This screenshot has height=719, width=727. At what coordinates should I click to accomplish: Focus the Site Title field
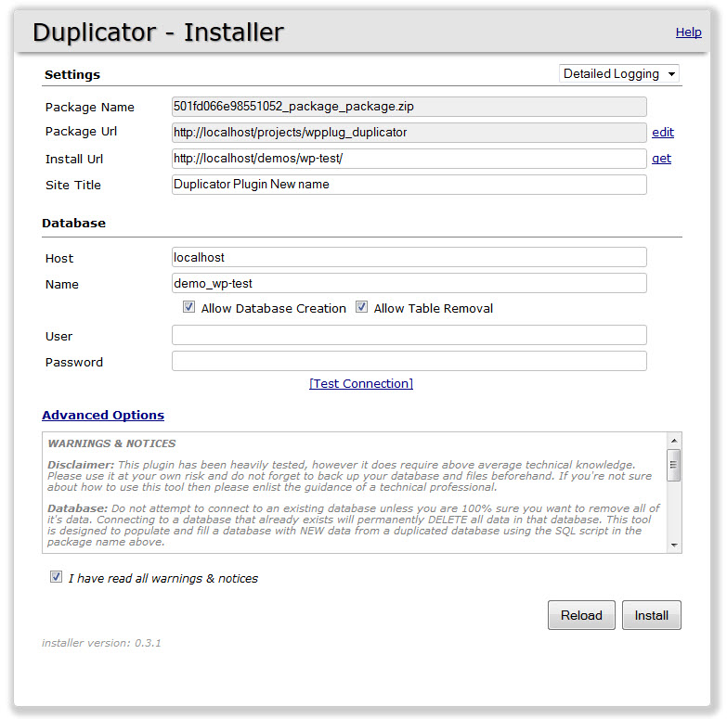409,185
